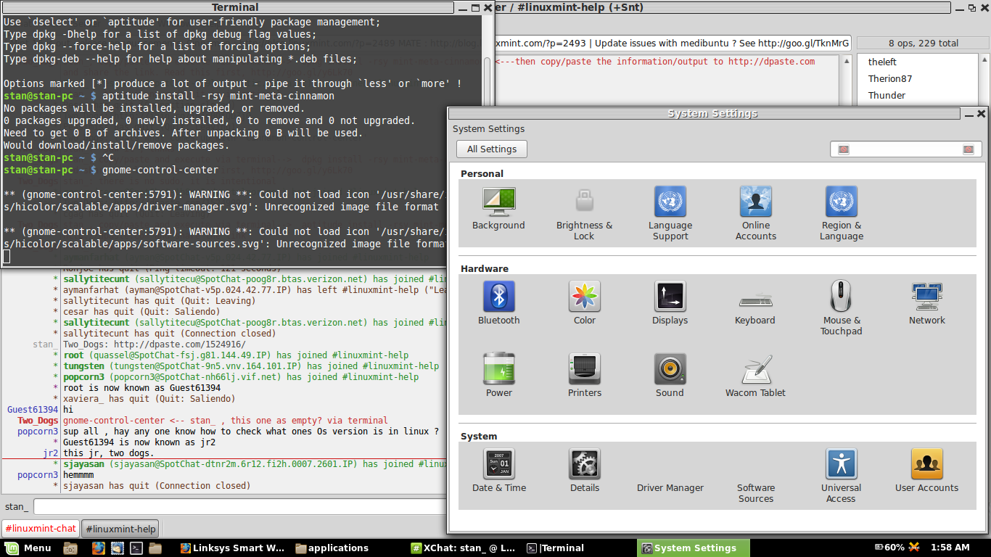Click the stan_ nick button in XChat
The width and height of the screenshot is (991, 557).
pyautogui.click(x=17, y=506)
